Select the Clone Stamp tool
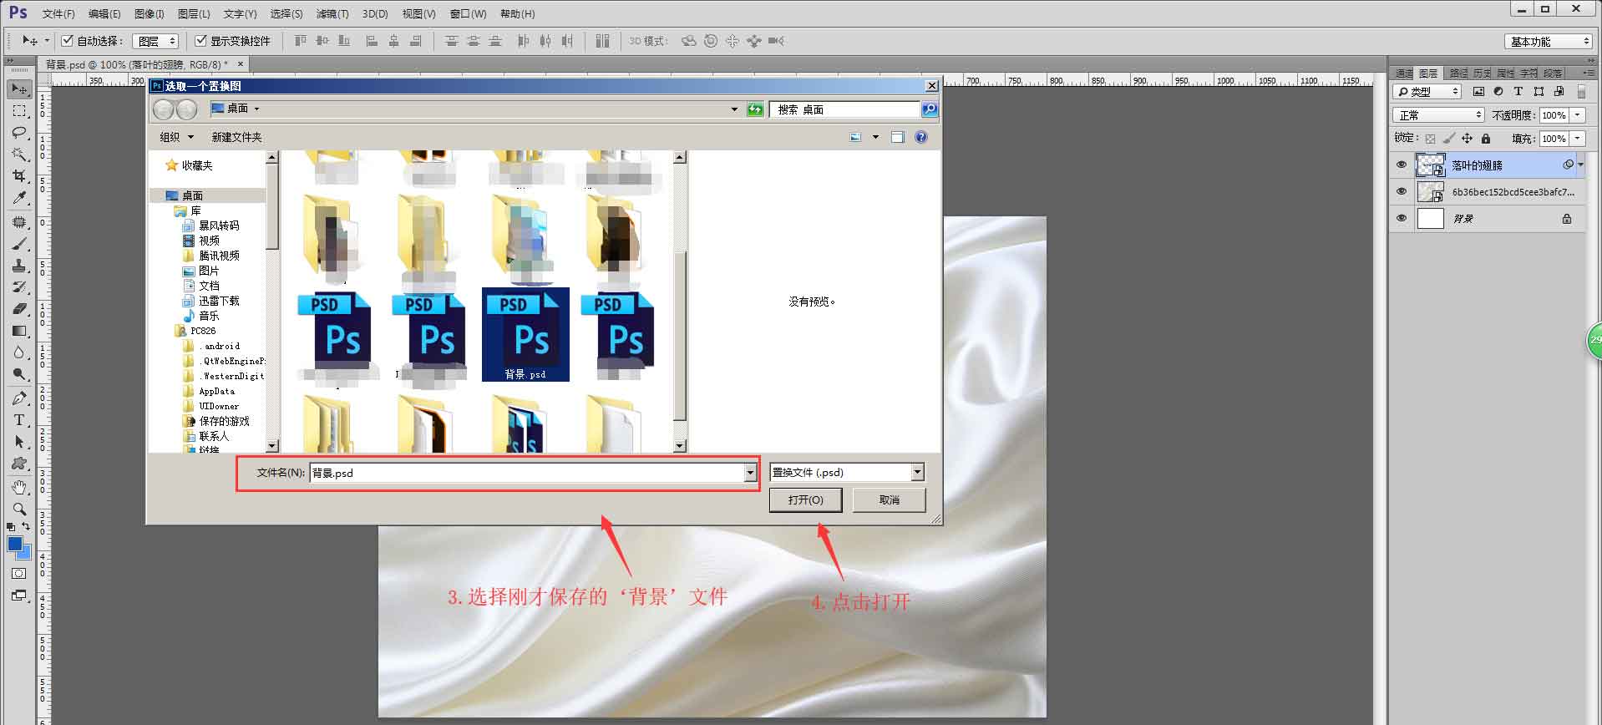The height and width of the screenshot is (725, 1602). [x=19, y=266]
